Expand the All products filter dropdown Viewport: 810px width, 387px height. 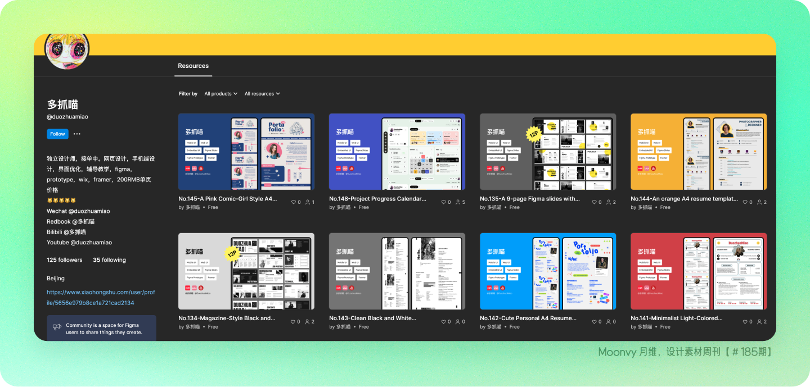pyautogui.click(x=220, y=94)
